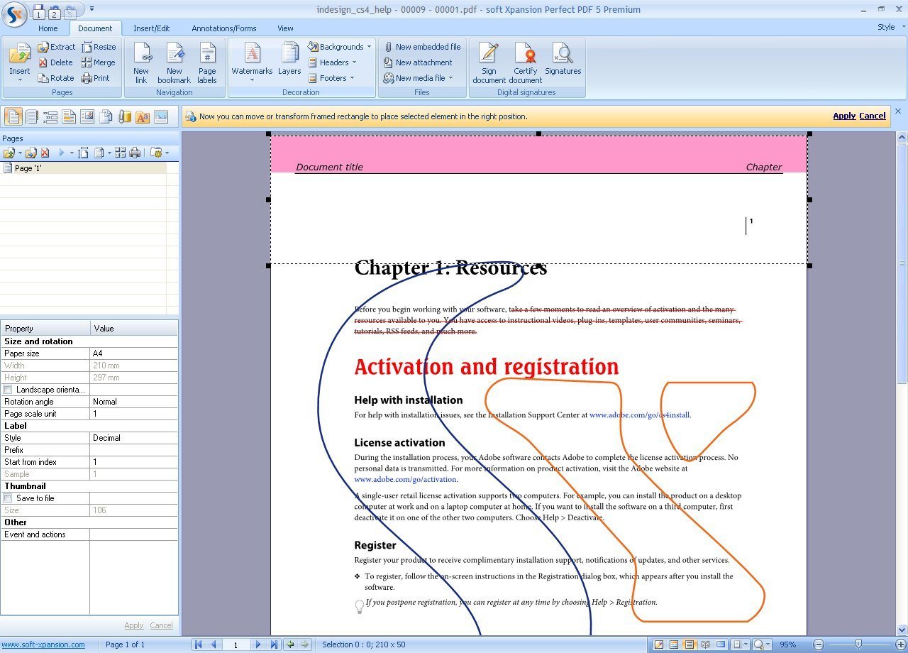Click Apply in the yellow notification bar
Viewport: 908px width, 653px height.
843,115
